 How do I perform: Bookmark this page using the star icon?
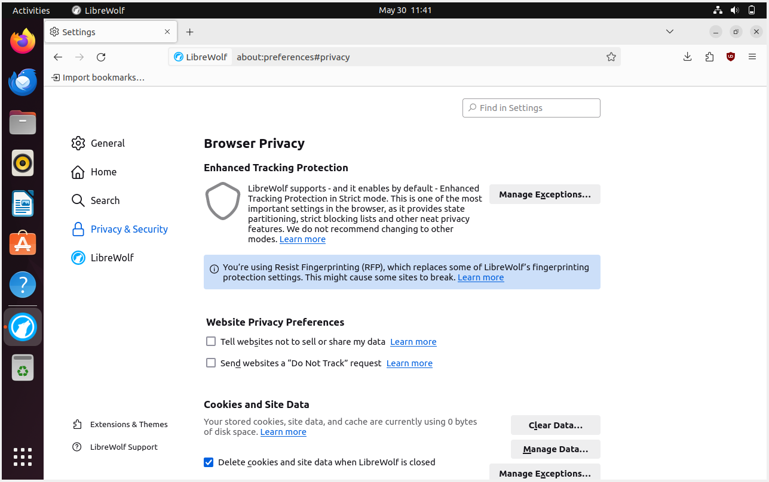click(611, 57)
